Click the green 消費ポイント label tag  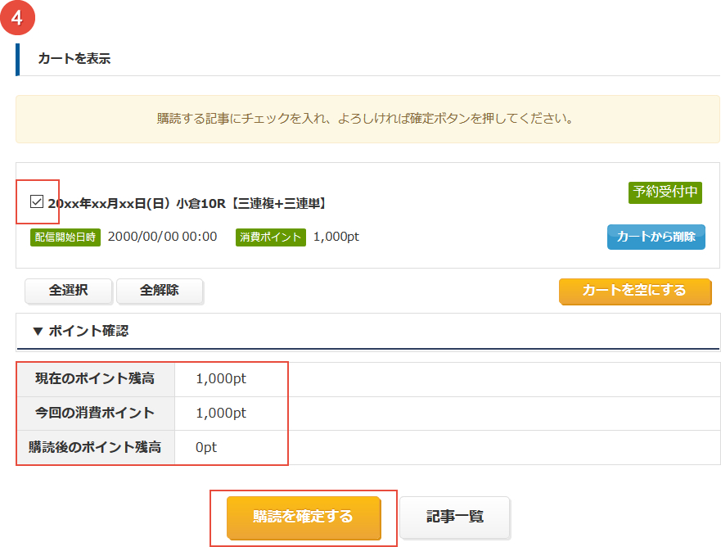coord(270,237)
